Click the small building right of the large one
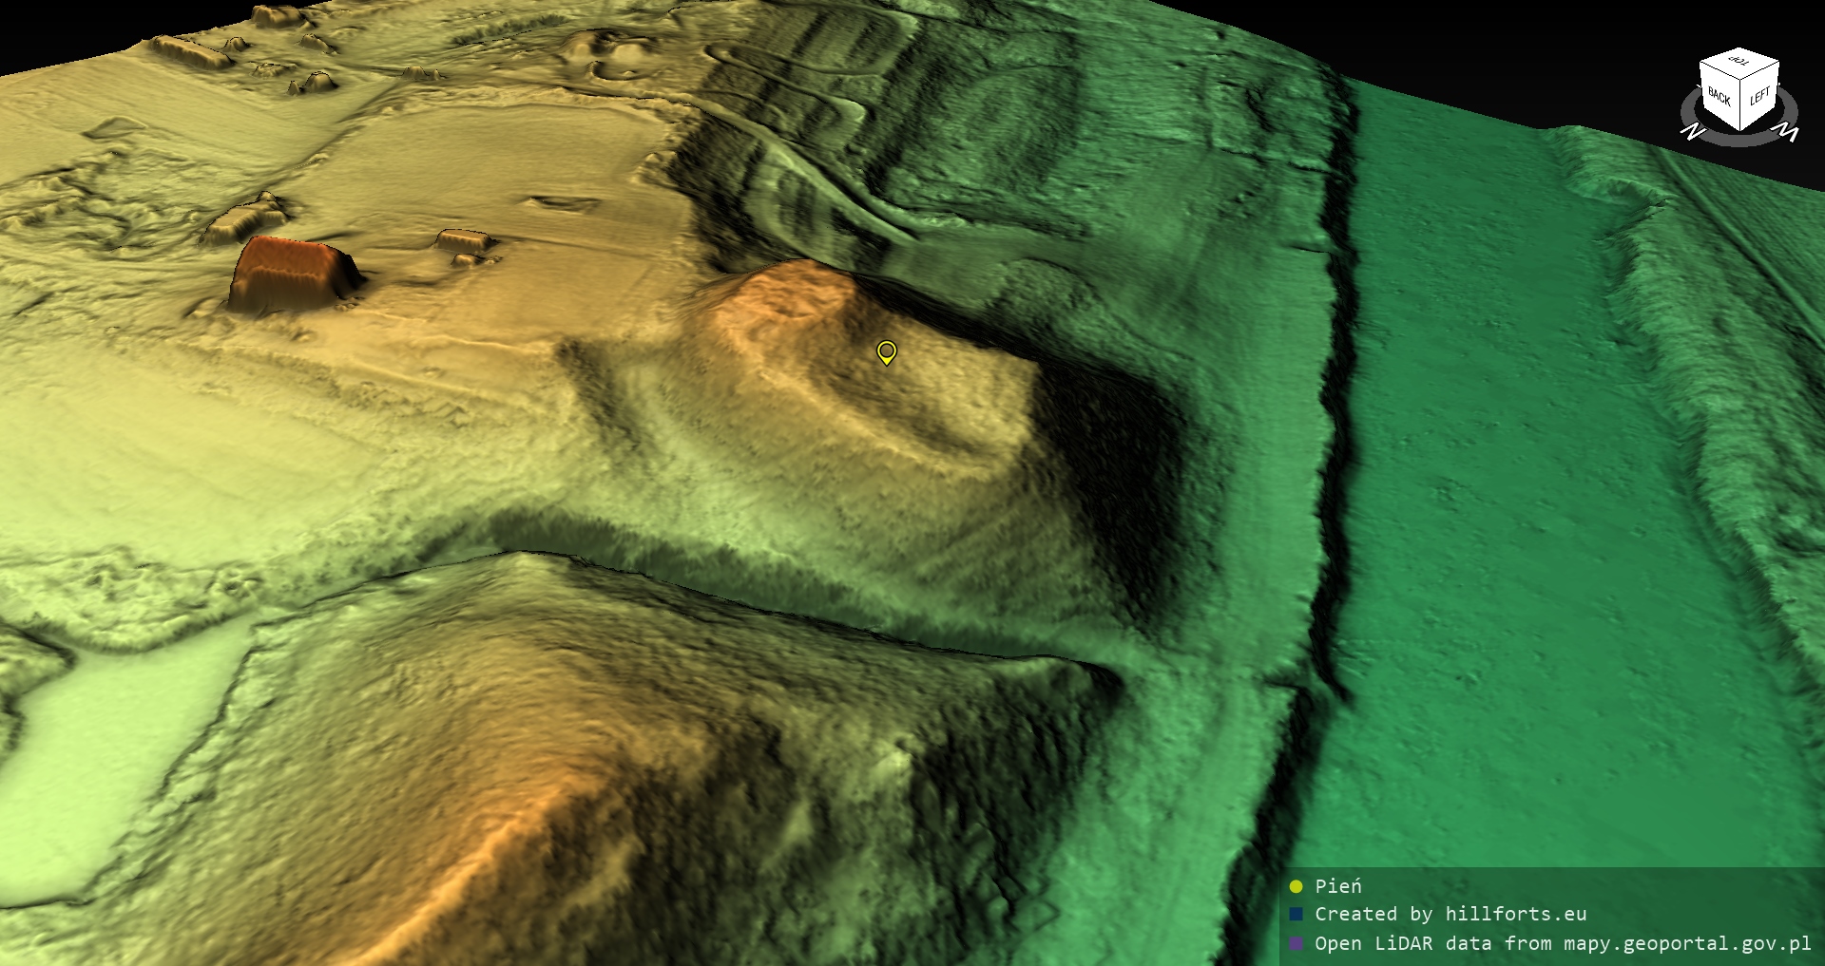1825x966 pixels. (x=465, y=240)
